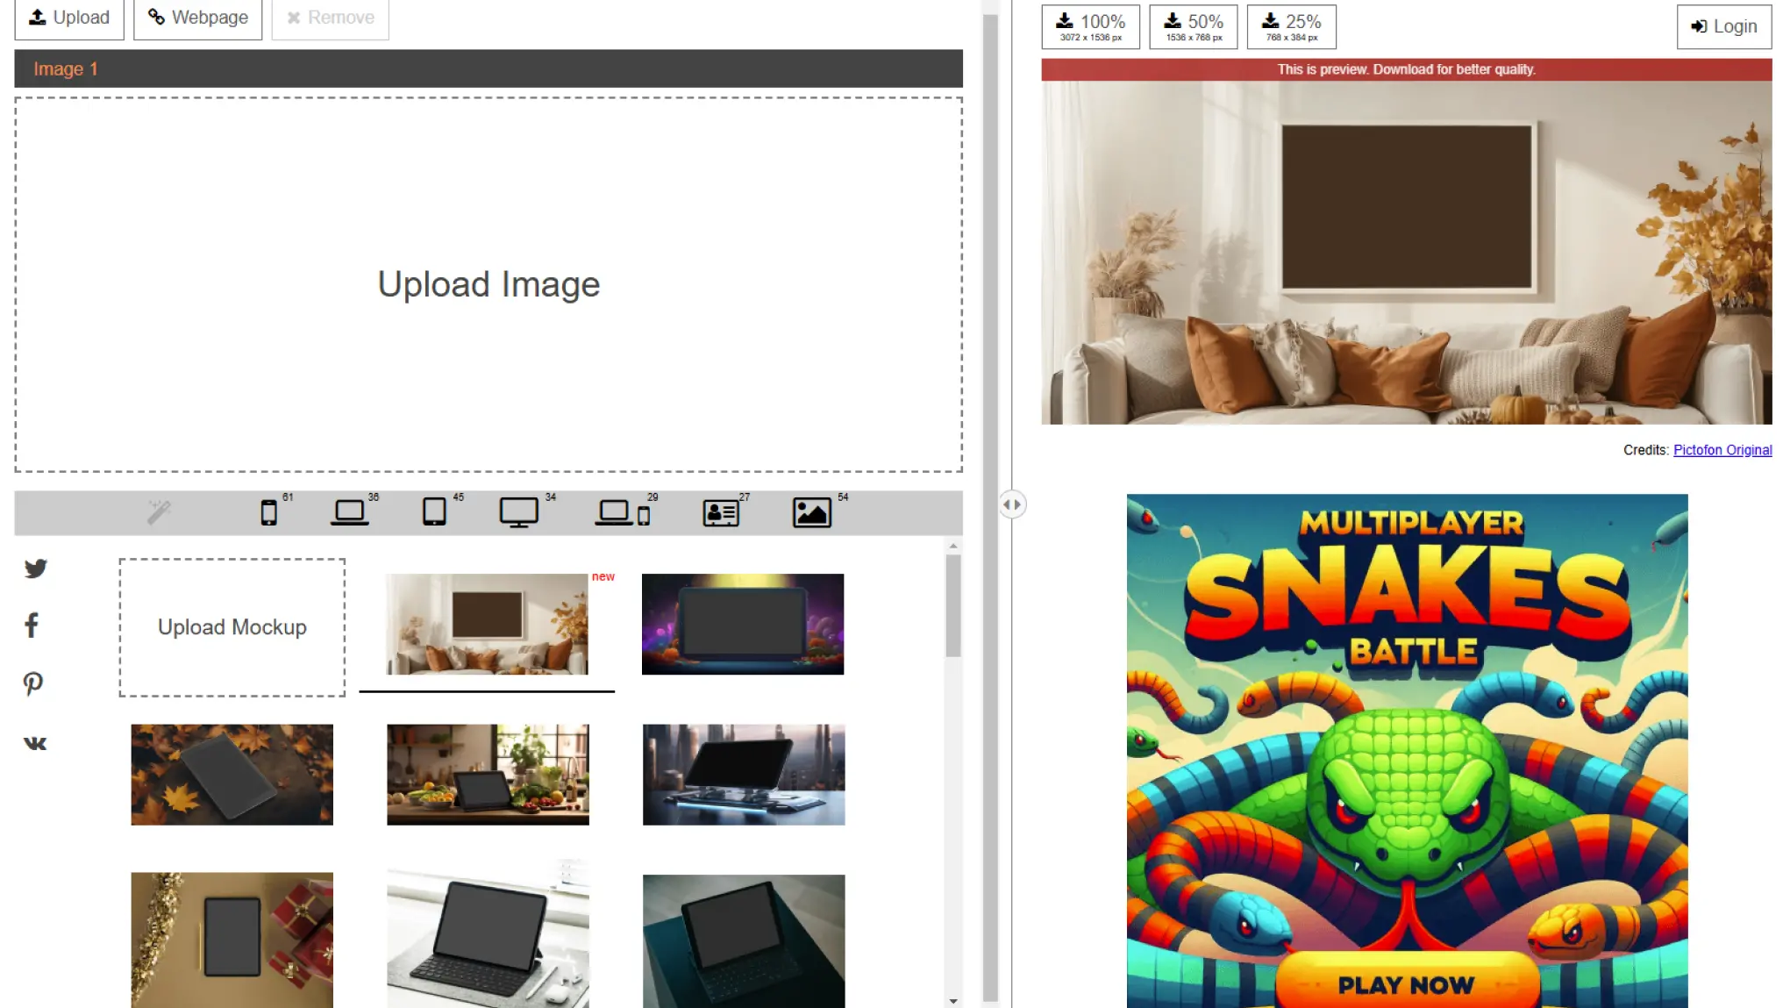Download the 100% size image
This screenshot has height=1008, width=1790.
[1090, 26]
